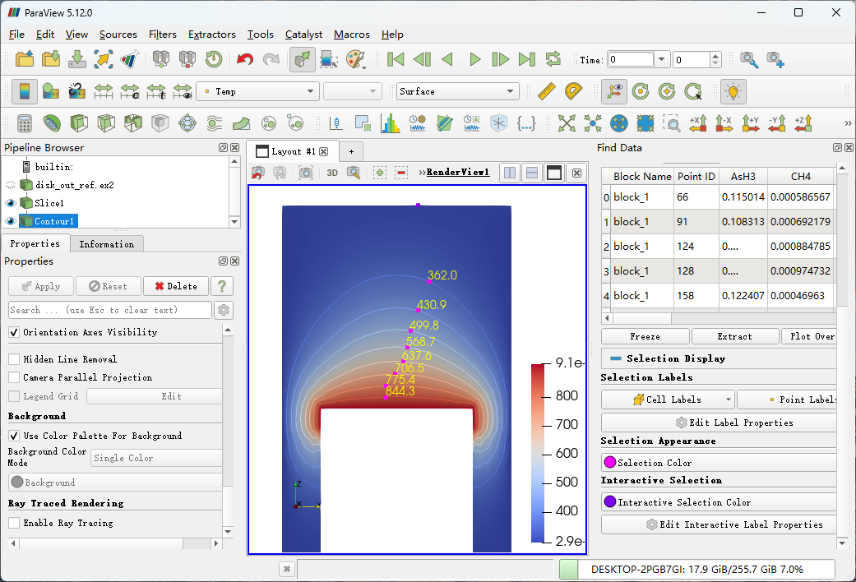
Task: Toggle Orientation Axes Visibility checkbox
Action: [14, 332]
